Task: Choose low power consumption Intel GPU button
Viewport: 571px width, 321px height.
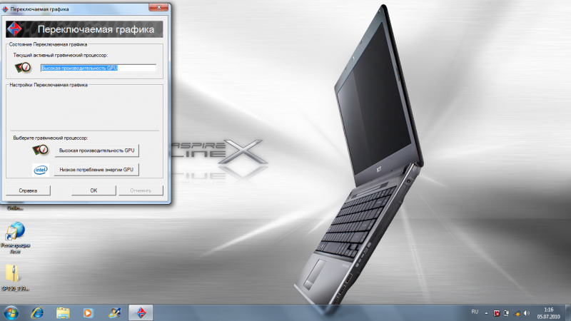Action: click(x=96, y=170)
